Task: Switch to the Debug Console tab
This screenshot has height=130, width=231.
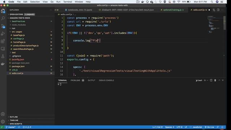Action: (106, 80)
